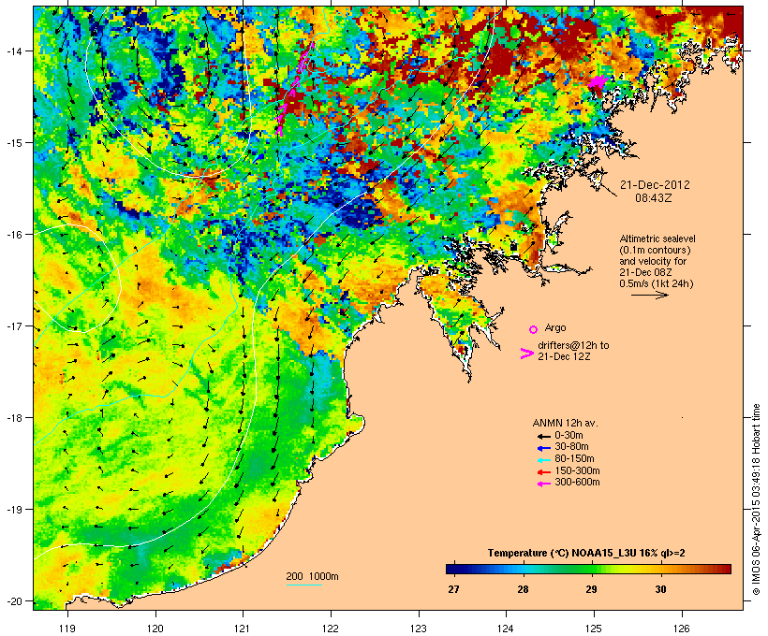Viewport: 768px width, 636px height.
Task: Click the '300-600m' depth label
Action: (x=577, y=483)
